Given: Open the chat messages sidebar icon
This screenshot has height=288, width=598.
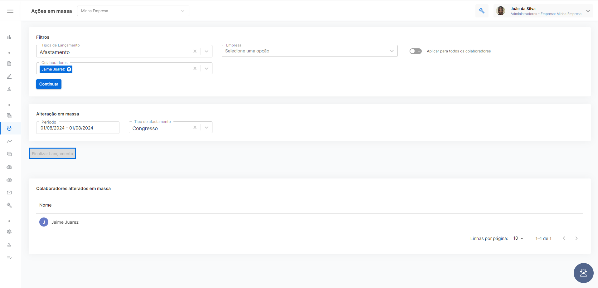Looking at the screenshot, I should coord(9,154).
